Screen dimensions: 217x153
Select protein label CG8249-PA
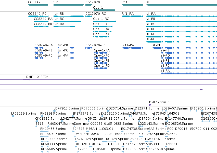point(44,45)
